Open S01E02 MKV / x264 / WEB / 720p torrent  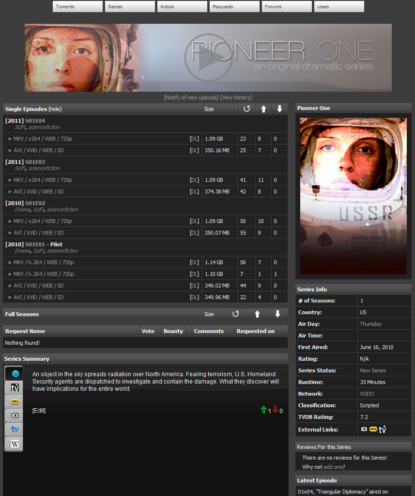[x=43, y=221]
